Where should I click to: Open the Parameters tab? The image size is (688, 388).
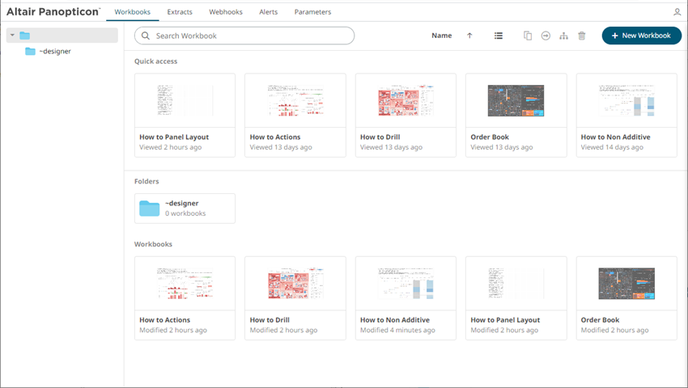(312, 12)
